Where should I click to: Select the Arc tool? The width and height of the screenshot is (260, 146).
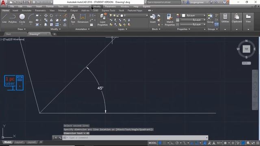pos(31,18)
